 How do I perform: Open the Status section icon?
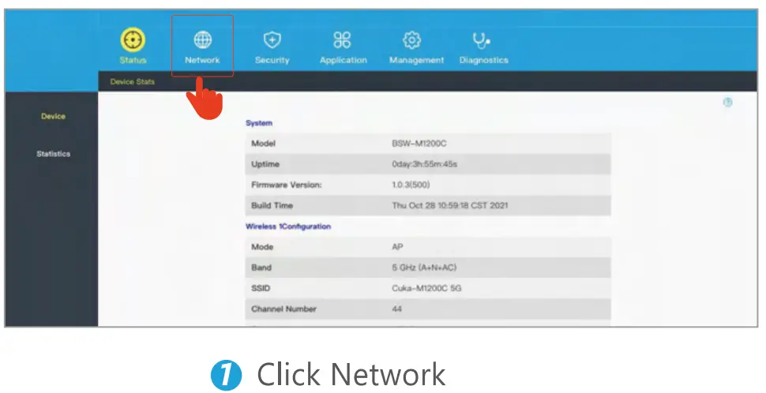pos(133,39)
